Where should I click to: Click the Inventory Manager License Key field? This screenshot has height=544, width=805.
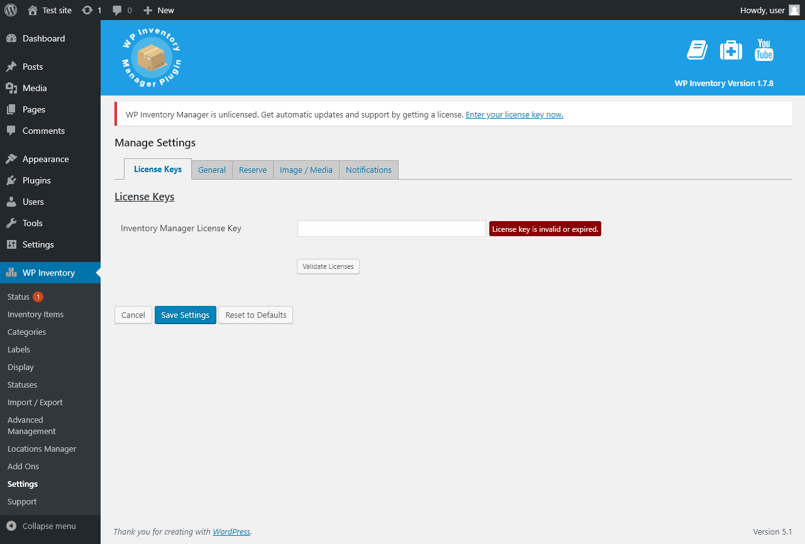(x=392, y=229)
